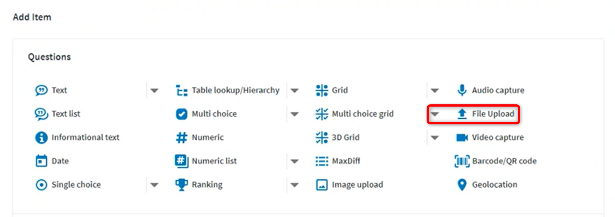Expand arrow next to Multi choice
The image size is (615, 217).
(x=294, y=114)
